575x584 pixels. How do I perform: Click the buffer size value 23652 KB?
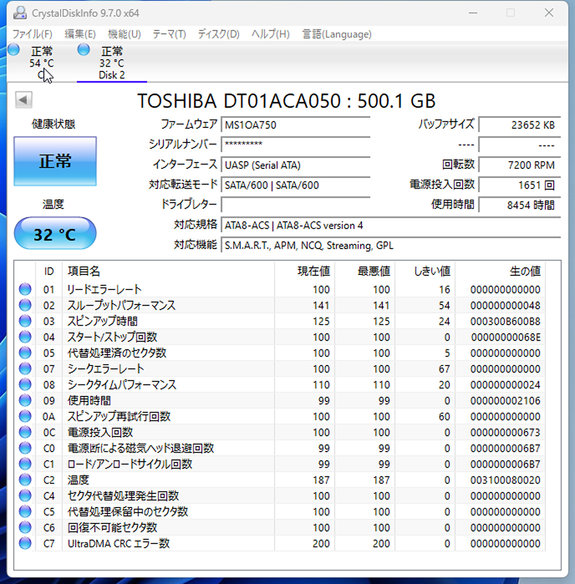519,125
